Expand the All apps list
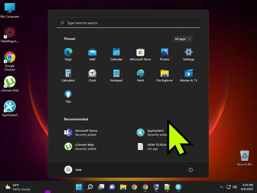Image resolution: width=257 pixels, height=193 pixels. tap(183, 39)
